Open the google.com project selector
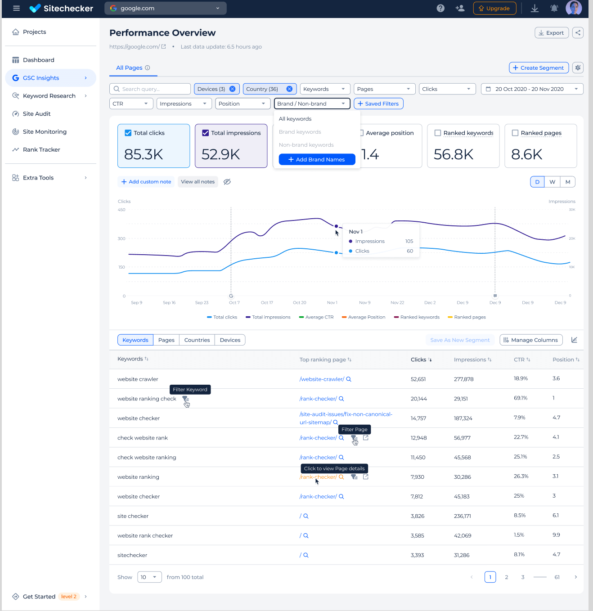This screenshot has width=593, height=611. 165,8
